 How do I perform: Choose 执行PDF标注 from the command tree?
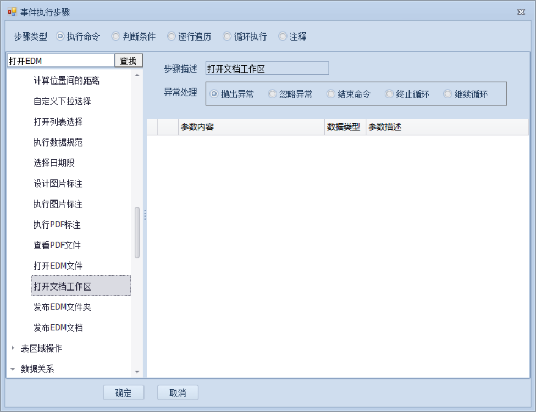coord(57,225)
